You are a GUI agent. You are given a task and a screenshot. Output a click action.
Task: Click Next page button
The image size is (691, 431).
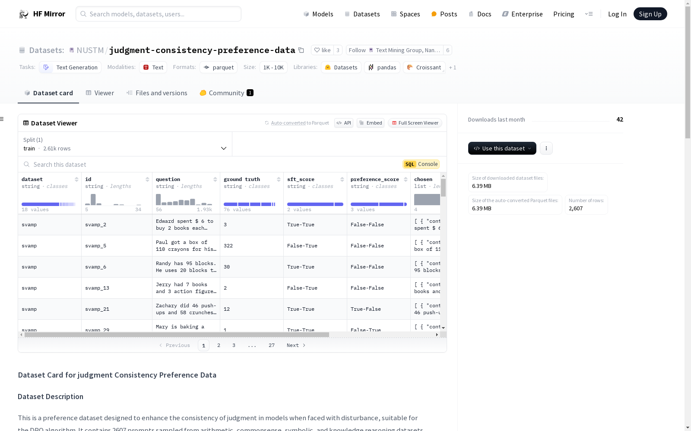pyautogui.click(x=296, y=345)
